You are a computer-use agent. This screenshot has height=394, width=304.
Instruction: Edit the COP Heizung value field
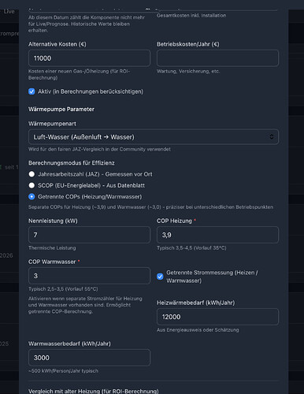click(x=217, y=235)
